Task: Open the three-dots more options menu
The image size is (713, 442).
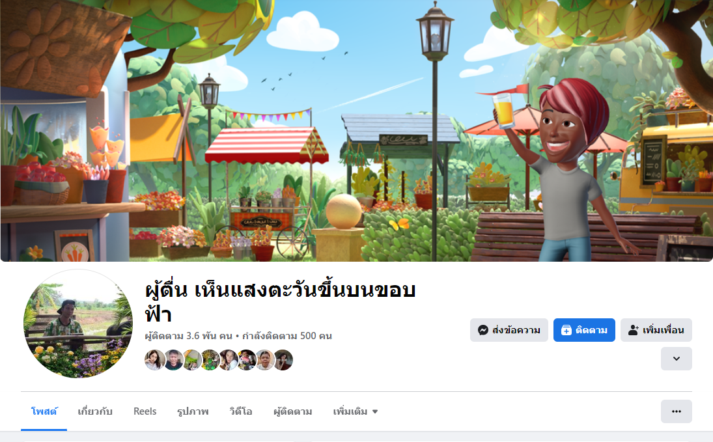Action: coord(676,411)
